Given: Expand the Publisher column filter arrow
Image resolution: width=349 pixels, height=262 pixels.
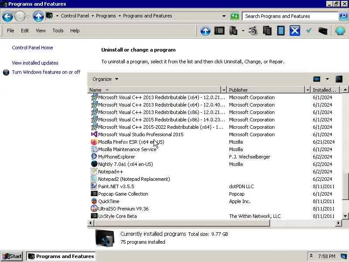Looking at the screenshot, I should 308,90.
